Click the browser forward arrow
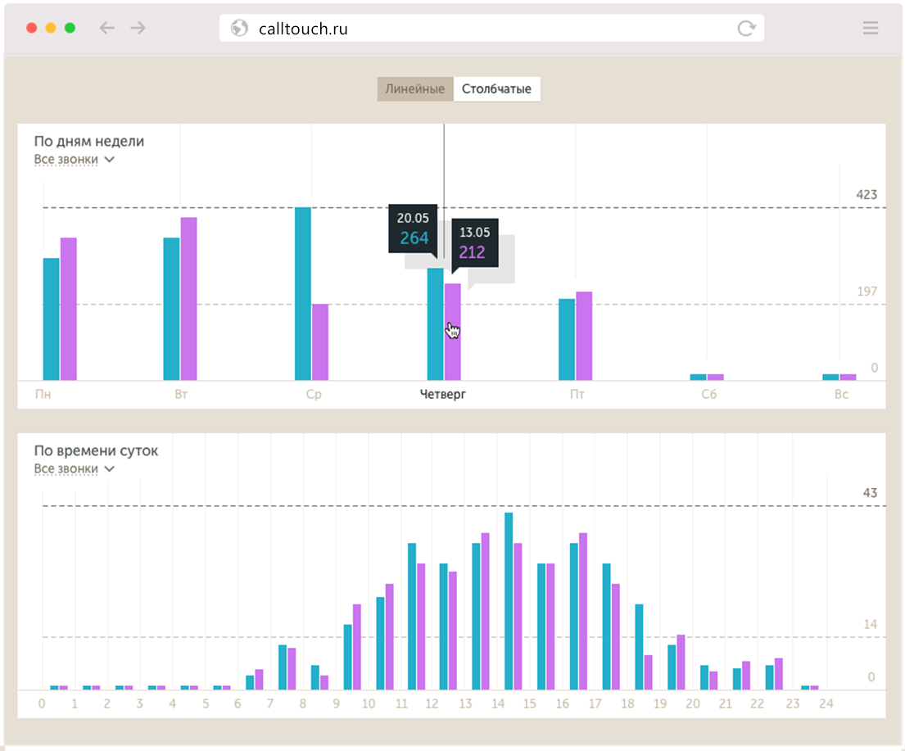The width and height of the screenshot is (905, 751). click(138, 28)
